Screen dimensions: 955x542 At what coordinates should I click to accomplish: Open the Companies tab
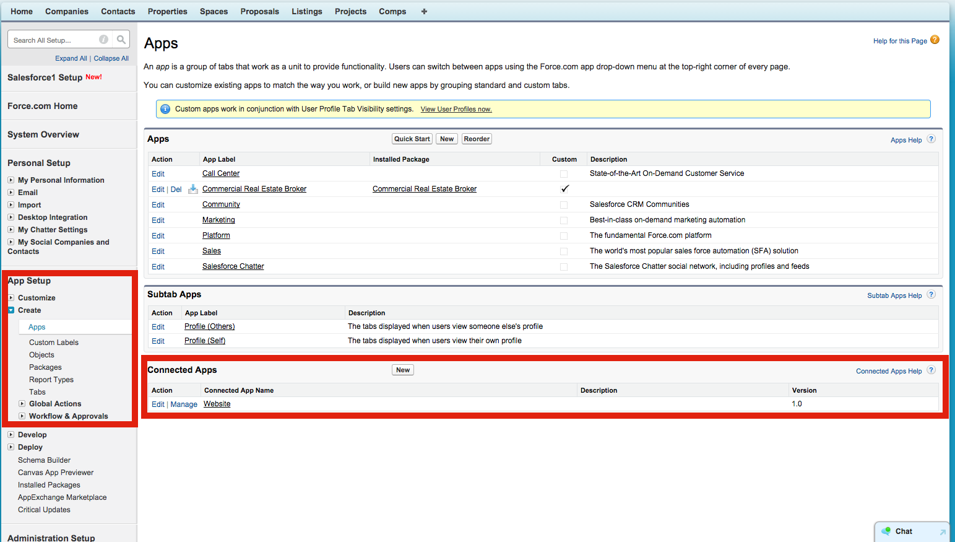pyautogui.click(x=67, y=11)
